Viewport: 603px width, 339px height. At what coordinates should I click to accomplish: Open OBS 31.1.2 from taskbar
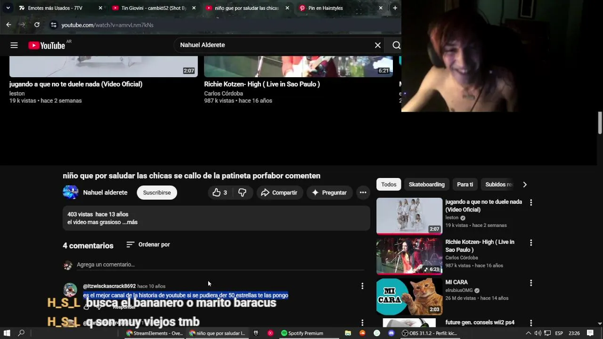(x=429, y=333)
